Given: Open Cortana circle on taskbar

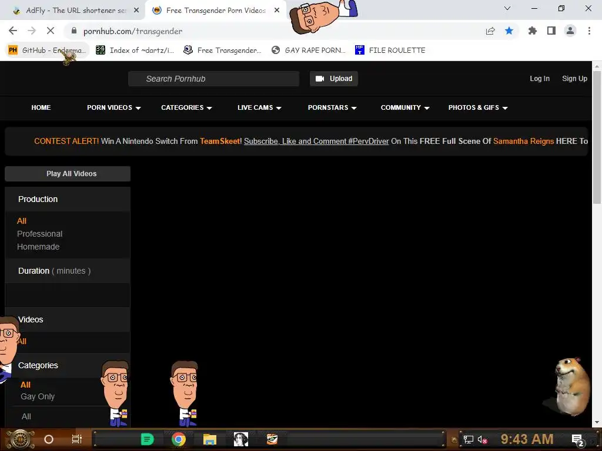Looking at the screenshot, I should (49, 439).
